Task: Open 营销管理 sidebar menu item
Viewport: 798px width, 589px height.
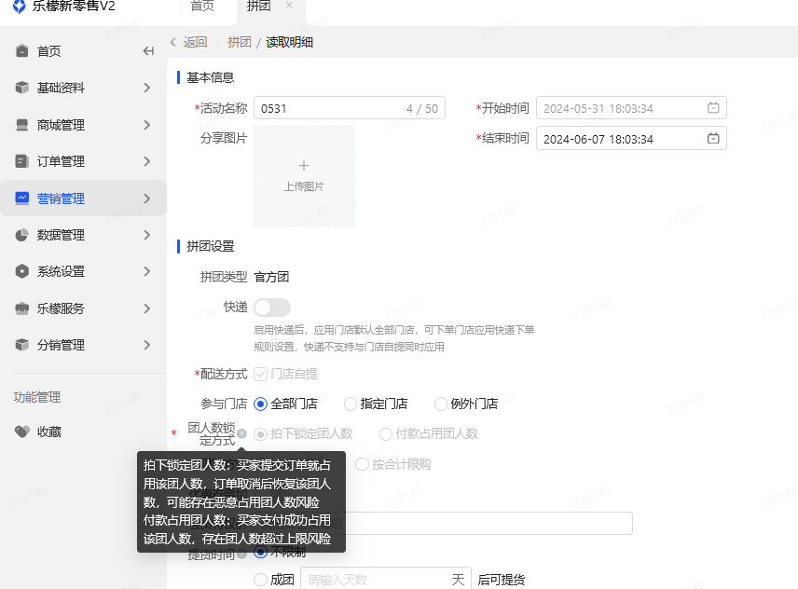Action: 83,198
